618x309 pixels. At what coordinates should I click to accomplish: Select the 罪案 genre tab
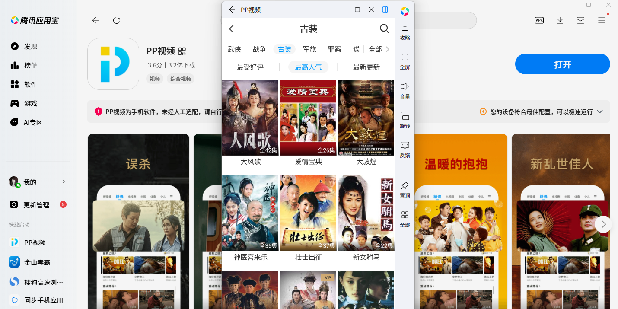click(x=334, y=49)
